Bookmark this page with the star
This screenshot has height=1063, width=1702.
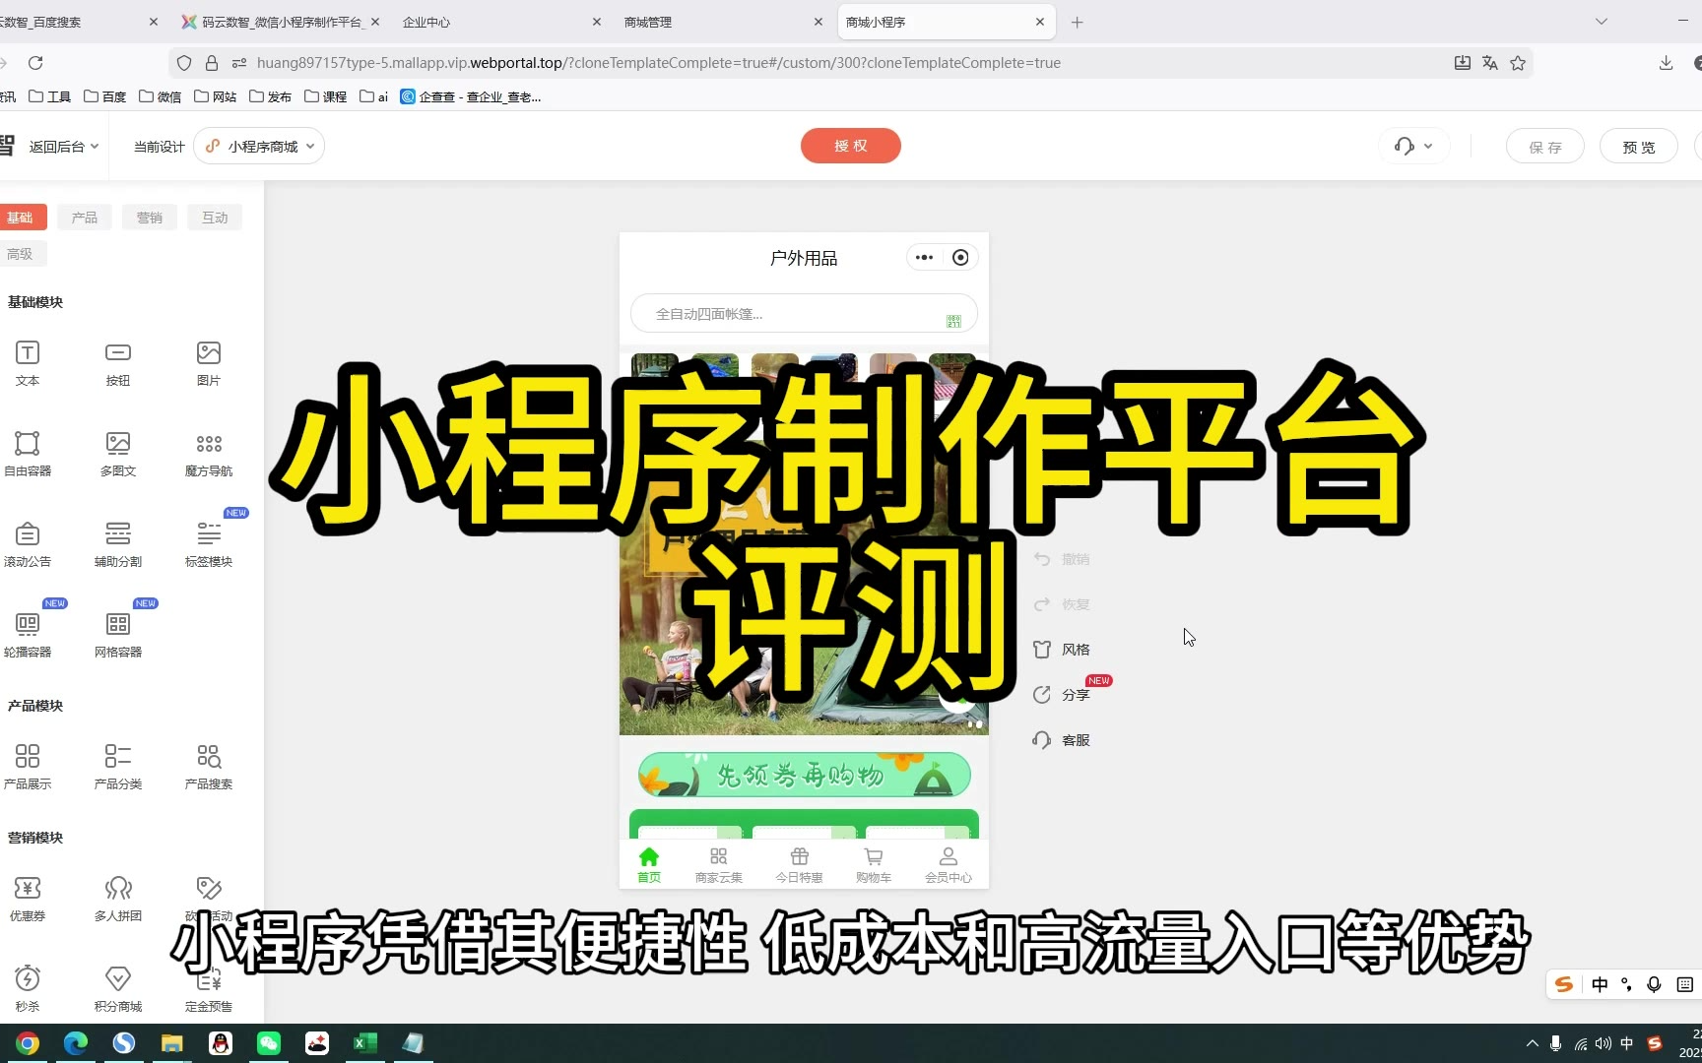tap(1518, 63)
